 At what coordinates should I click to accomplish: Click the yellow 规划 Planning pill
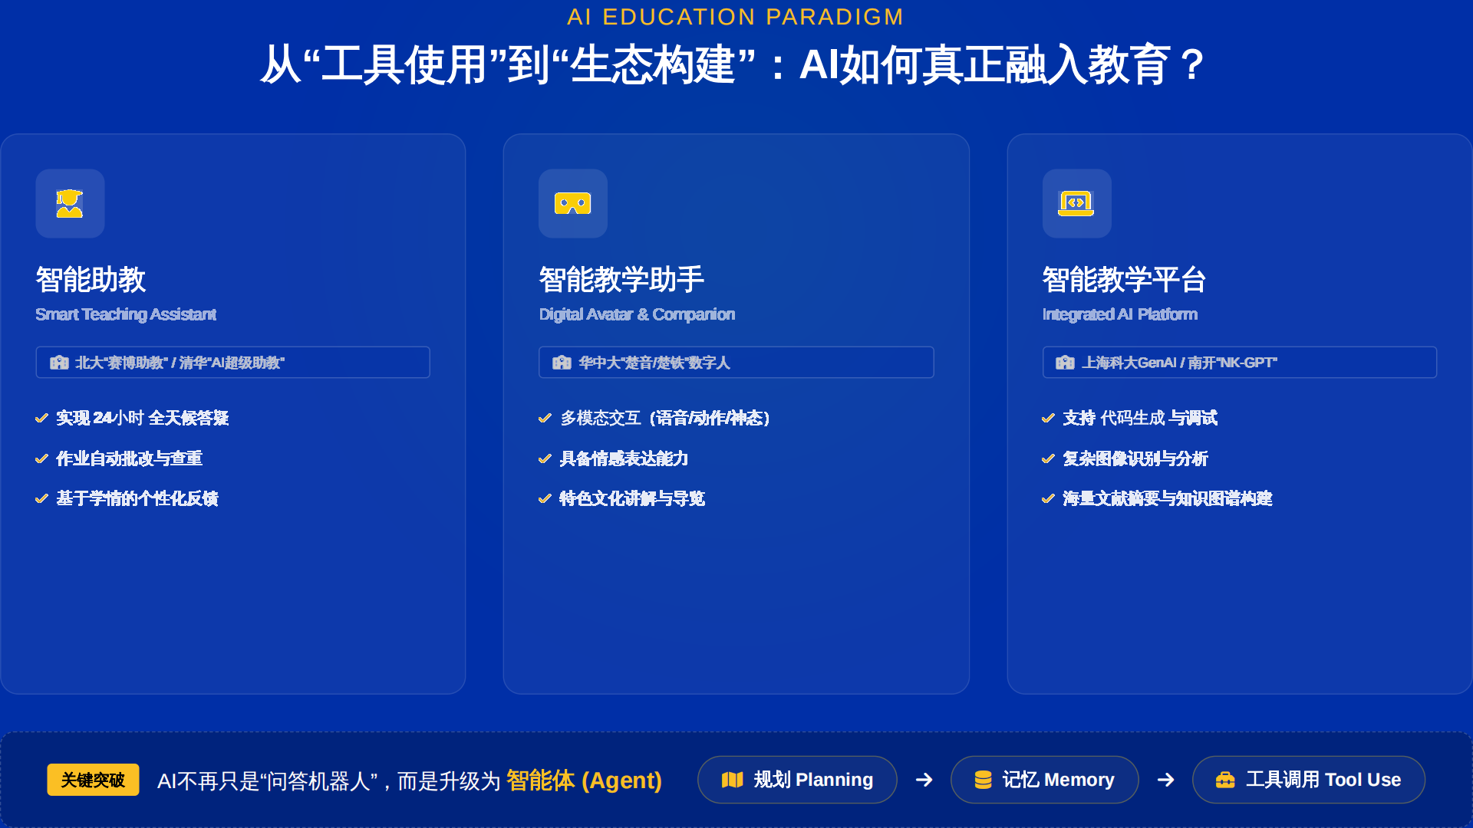coord(796,780)
